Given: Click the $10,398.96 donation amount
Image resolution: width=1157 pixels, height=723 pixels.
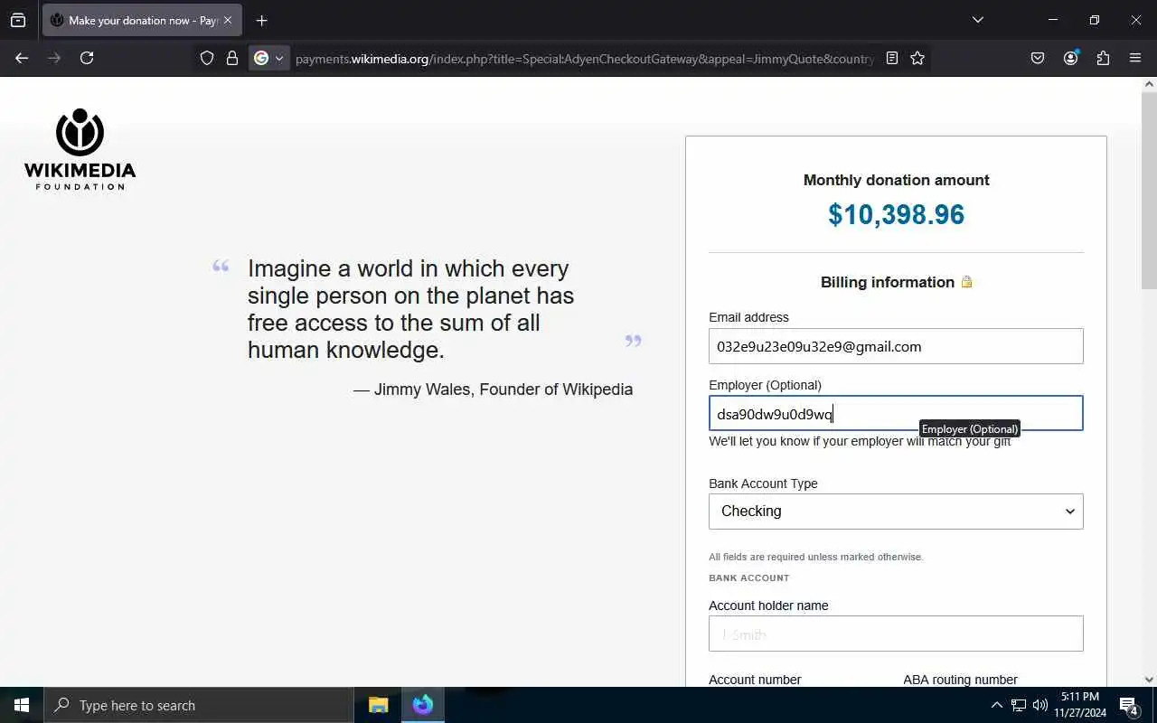Looking at the screenshot, I should pos(896,214).
